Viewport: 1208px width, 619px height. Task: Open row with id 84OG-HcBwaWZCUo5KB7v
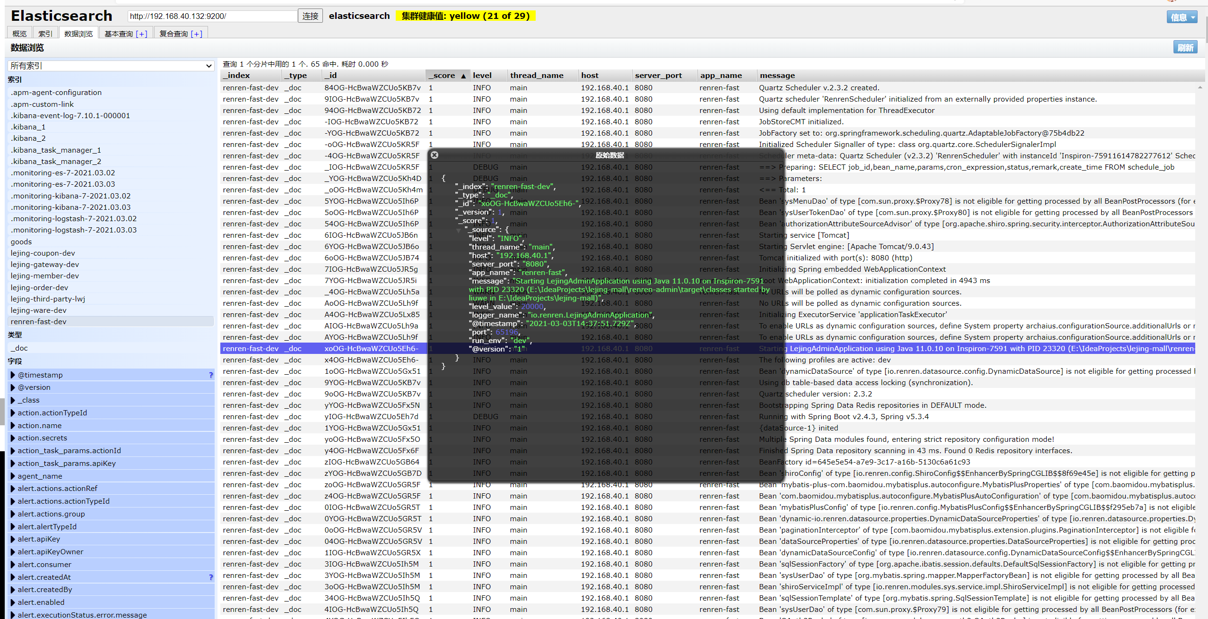708,87
